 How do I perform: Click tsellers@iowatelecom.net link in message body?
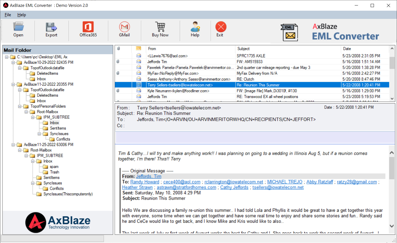[x=278, y=187]
